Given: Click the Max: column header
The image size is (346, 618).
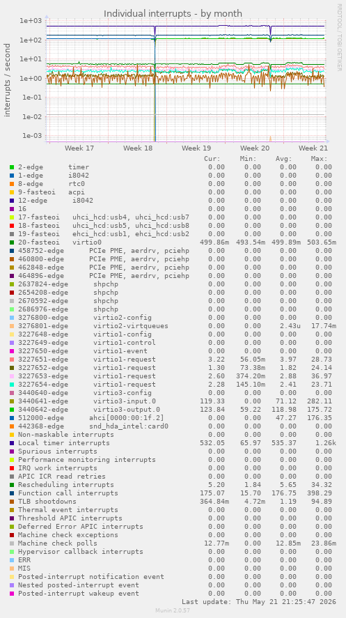Looking at the screenshot, I should [320, 159].
